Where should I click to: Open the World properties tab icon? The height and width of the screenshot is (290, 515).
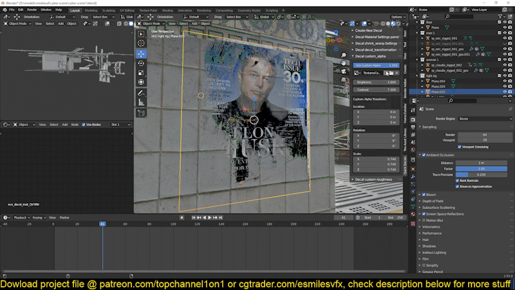pyautogui.click(x=413, y=150)
